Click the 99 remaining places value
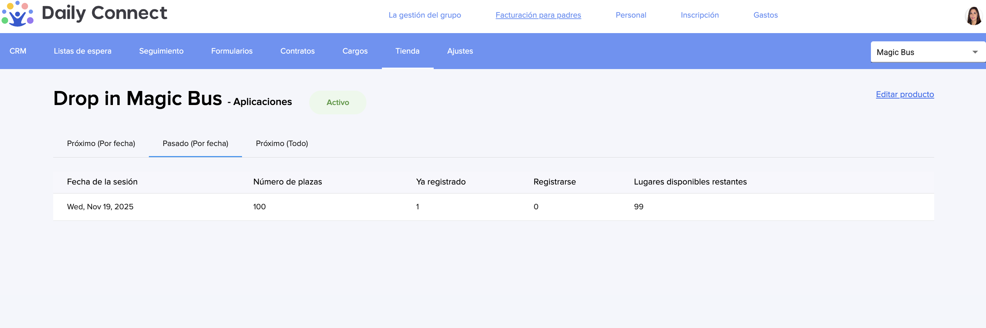Image resolution: width=986 pixels, height=328 pixels. pyautogui.click(x=638, y=207)
